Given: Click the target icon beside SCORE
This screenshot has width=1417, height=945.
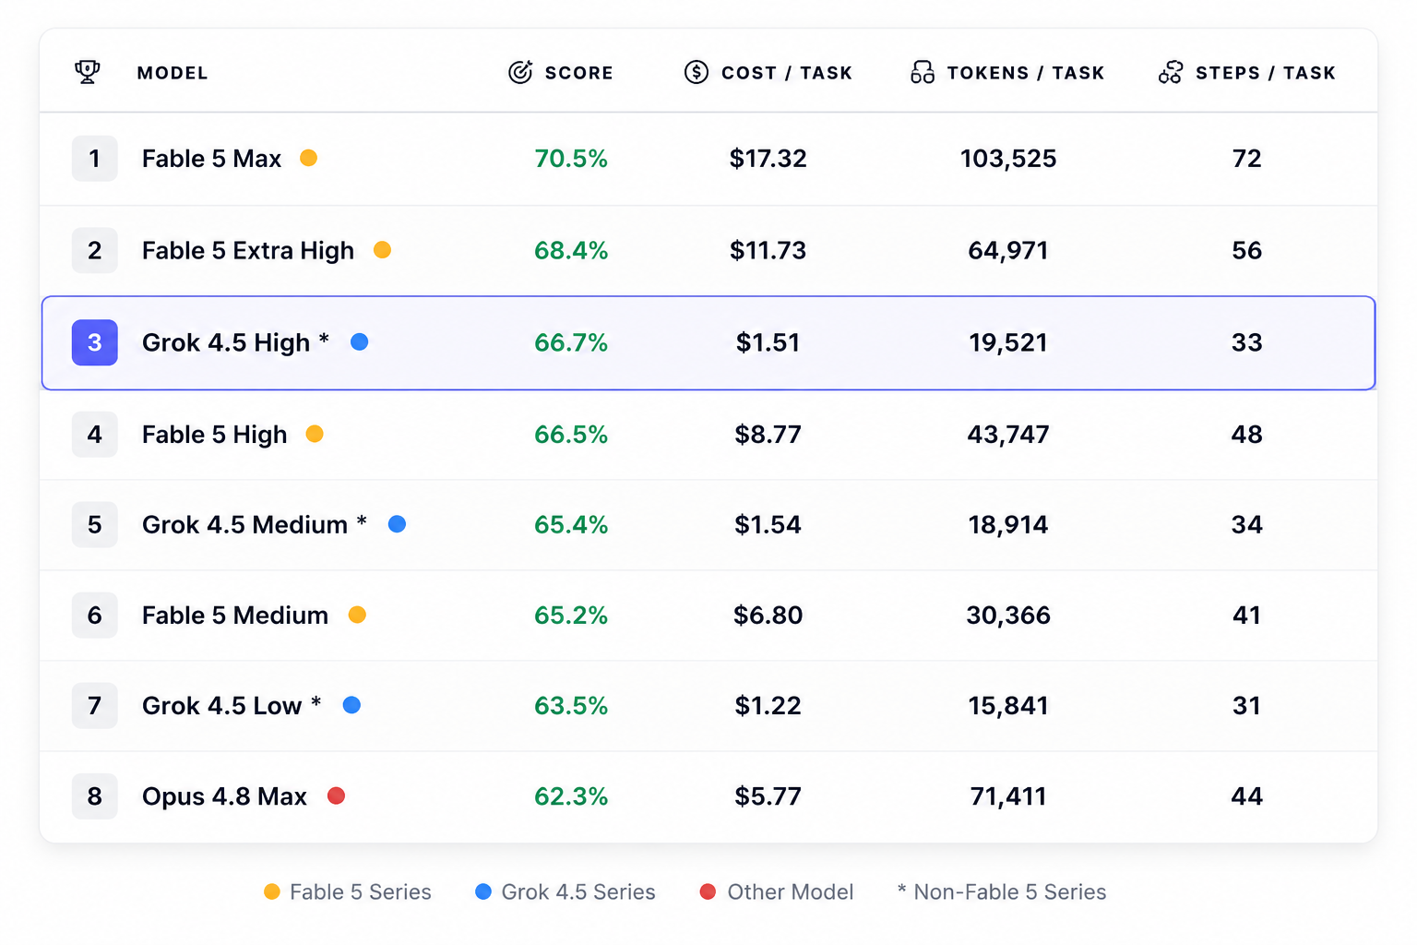Looking at the screenshot, I should [x=520, y=72].
